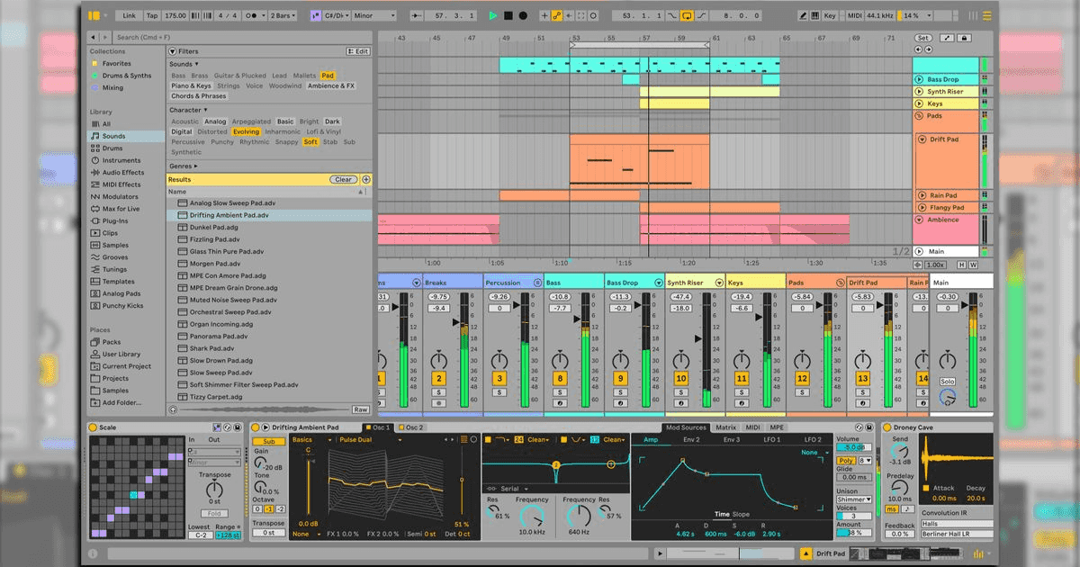Click the Stop transport button

[508, 15]
